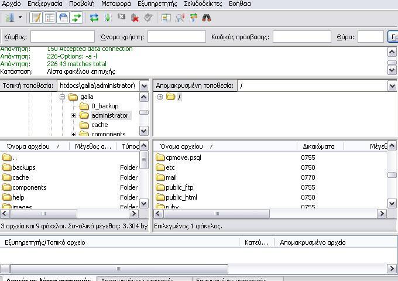Sort remote list by Όνομα αρχείου

coord(225,146)
